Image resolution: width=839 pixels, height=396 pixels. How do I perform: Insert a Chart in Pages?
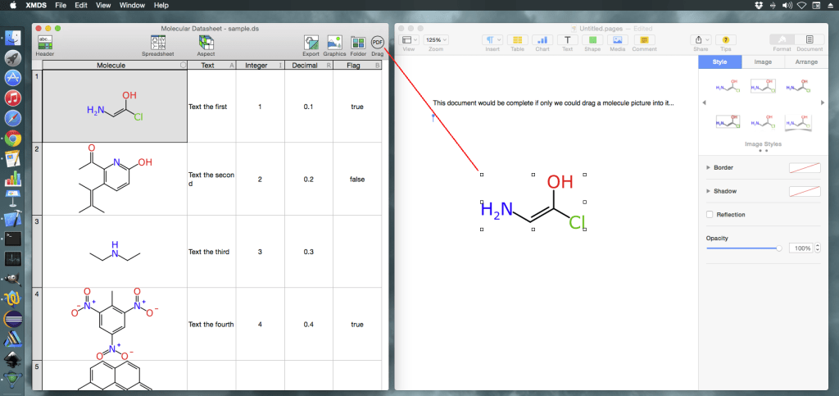click(x=542, y=39)
